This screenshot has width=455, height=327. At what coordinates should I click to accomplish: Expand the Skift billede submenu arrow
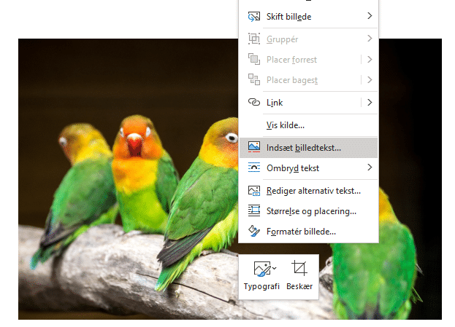coord(370,16)
